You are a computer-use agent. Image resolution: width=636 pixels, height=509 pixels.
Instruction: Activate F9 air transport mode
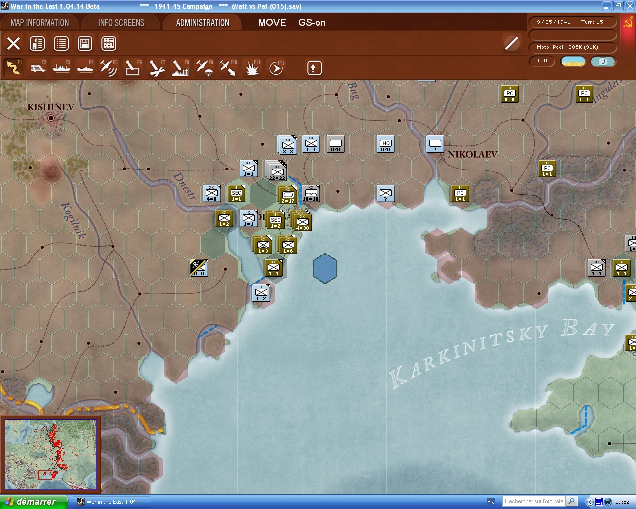[x=204, y=68]
